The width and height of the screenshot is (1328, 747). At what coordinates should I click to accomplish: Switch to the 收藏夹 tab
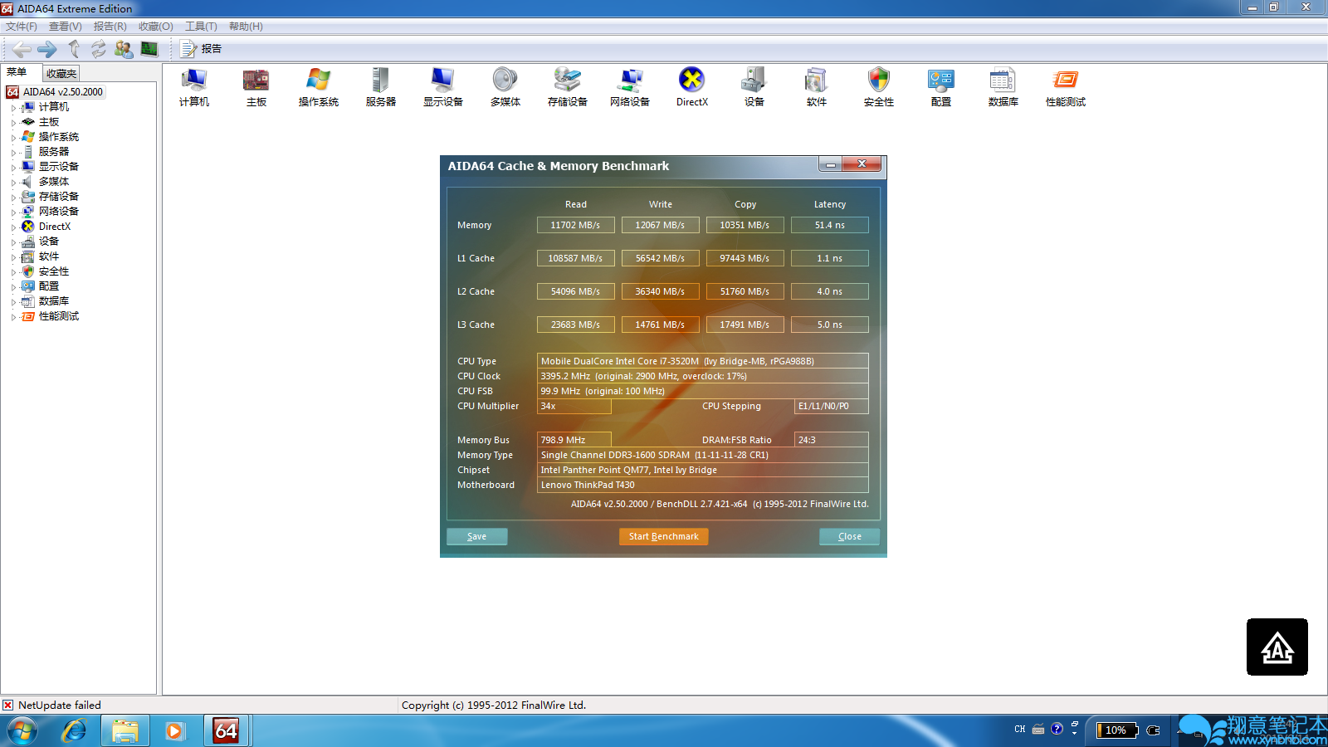[61, 73]
